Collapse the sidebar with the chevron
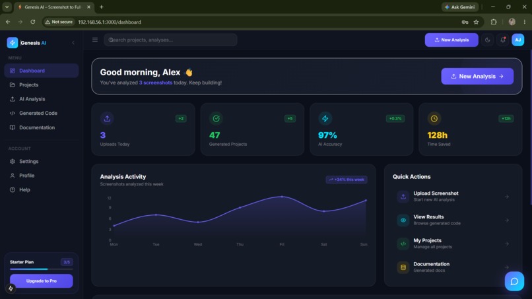Image resolution: width=532 pixels, height=299 pixels. coord(73,43)
